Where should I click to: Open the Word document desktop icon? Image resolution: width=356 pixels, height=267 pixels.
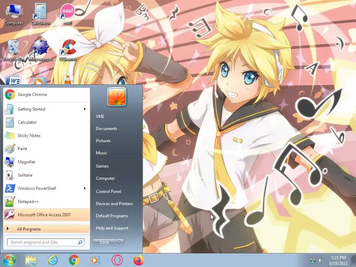13,80
